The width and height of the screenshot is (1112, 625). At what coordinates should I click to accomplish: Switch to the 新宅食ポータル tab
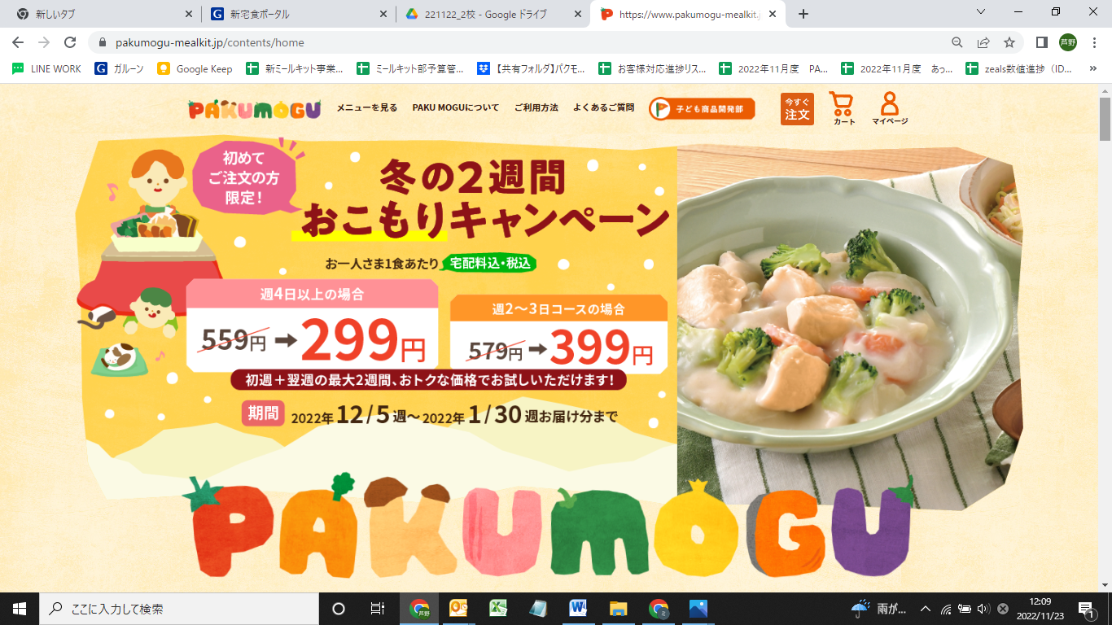[x=298, y=14]
